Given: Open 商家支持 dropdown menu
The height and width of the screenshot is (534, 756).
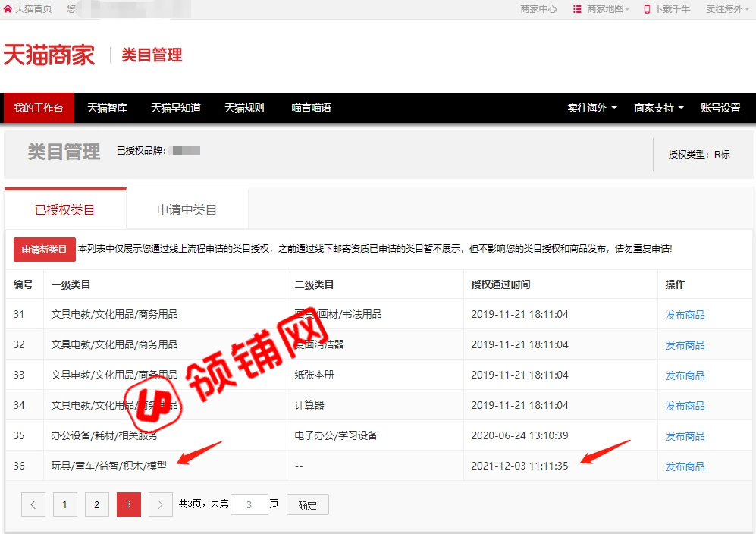Looking at the screenshot, I should coord(659,108).
